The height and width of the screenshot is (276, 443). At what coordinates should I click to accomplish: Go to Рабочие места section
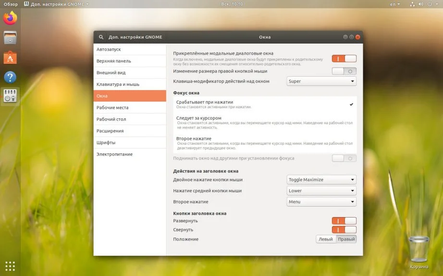pyautogui.click(x=130, y=108)
